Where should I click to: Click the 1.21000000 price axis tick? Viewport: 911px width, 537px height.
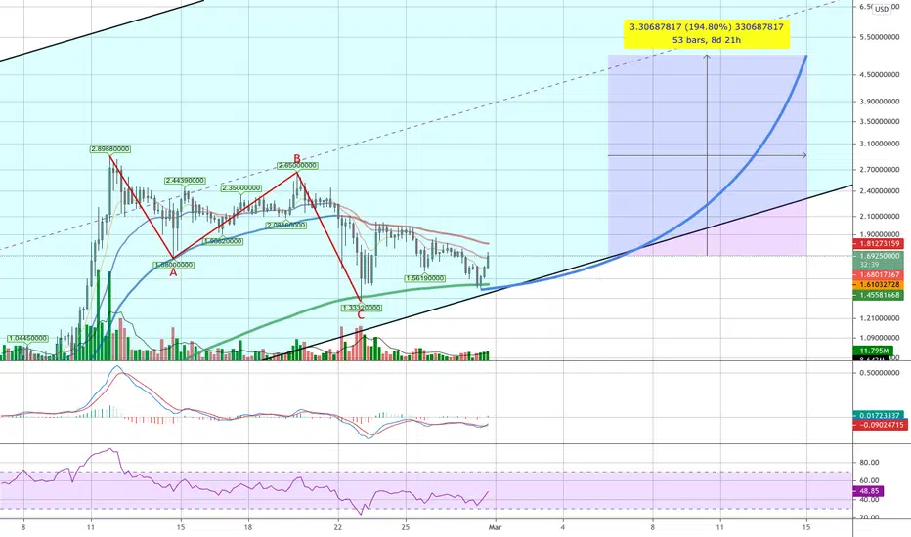[880, 318]
